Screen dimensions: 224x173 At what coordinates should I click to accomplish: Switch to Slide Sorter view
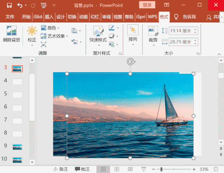click(x=116, y=169)
